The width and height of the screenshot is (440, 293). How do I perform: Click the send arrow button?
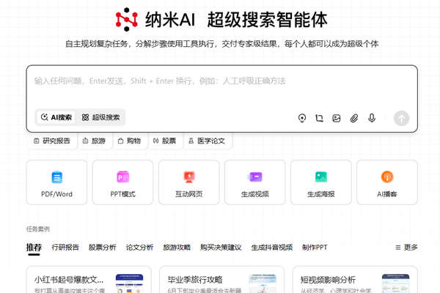(x=401, y=118)
